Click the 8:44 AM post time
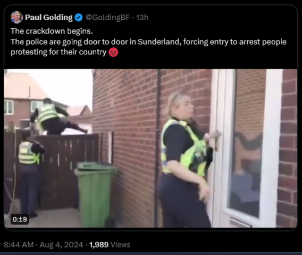The height and width of the screenshot is (255, 302). 19,244
